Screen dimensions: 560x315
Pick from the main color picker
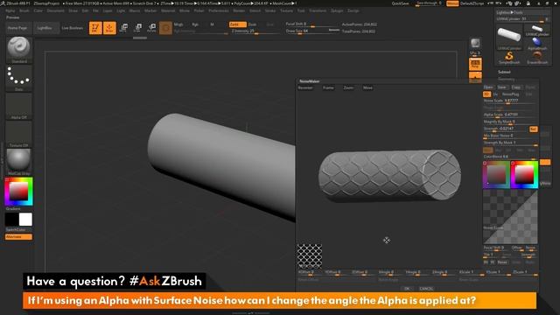point(19,191)
